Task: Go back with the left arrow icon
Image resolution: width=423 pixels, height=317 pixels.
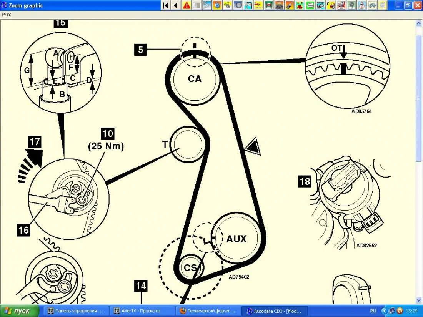Action: [176, 5]
